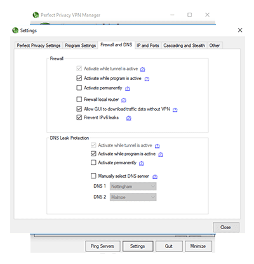Click Ping Servers in VPN Manager window
The image size is (254, 264).
pyautogui.click(x=103, y=246)
